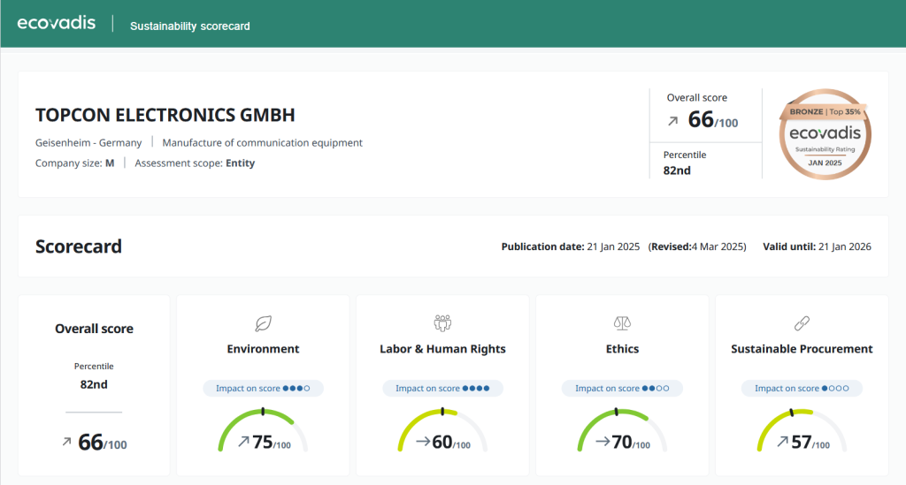Click the 75/100 Environment score value
The height and width of the screenshot is (485, 906).
click(272, 443)
